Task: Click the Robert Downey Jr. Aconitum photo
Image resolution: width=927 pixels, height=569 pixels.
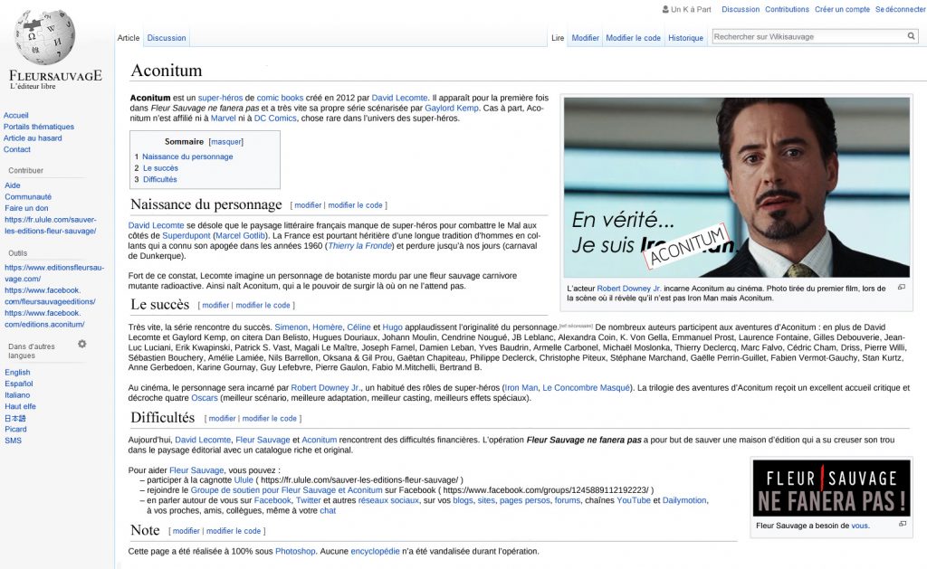Action: [x=737, y=187]
